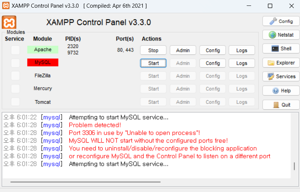The height and width of the screenshot is (192, 300).
Task: Click the last 'Attempting to start MySQL' log line
Action: coord(119,164)
